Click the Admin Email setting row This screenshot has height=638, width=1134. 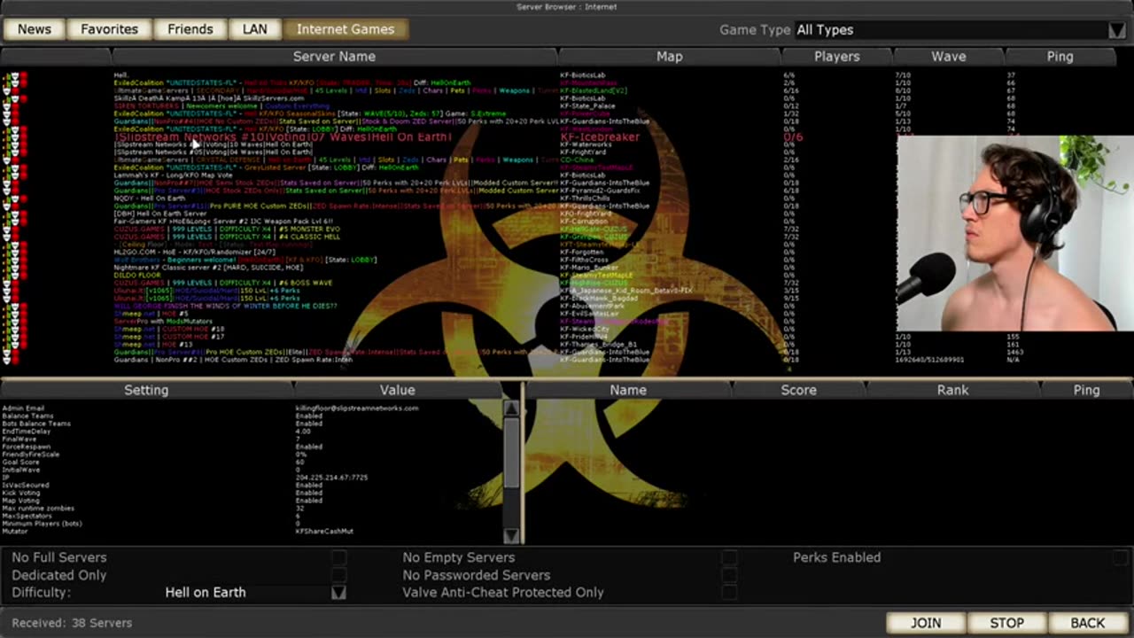point(252,408)
